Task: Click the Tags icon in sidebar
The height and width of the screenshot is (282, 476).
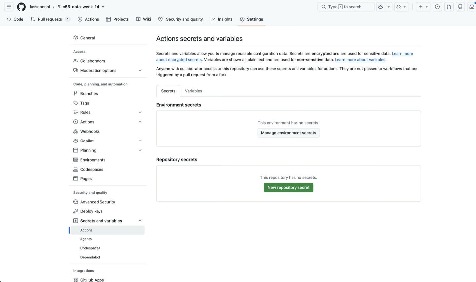Action: click(76, 103)
